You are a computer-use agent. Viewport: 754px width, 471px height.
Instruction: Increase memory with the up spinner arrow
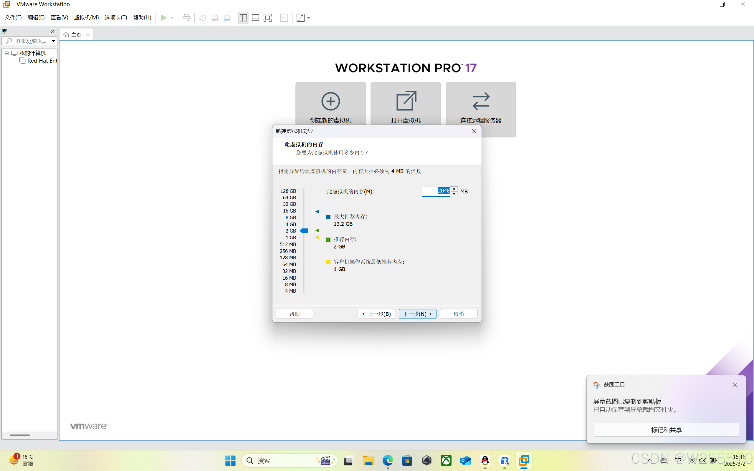(454, 189)
